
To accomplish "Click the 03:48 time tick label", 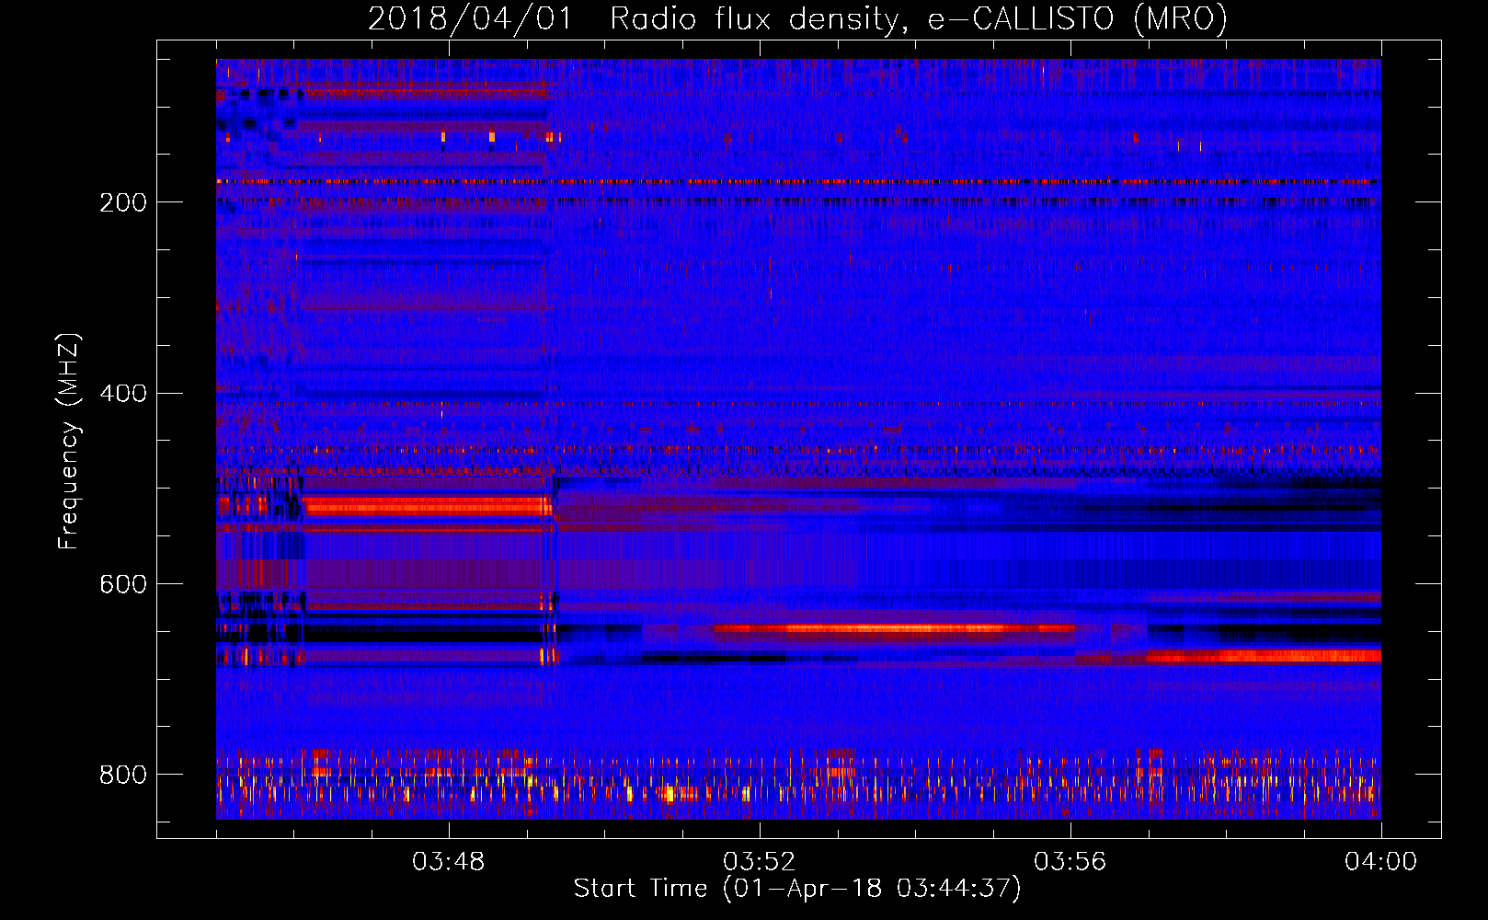I will pyautogui.click(x=448, y=862).
